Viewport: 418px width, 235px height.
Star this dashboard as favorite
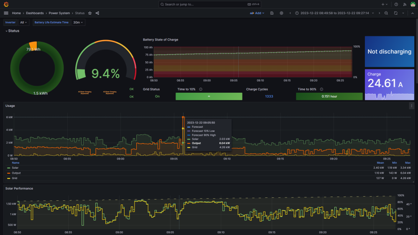[90, 13]
